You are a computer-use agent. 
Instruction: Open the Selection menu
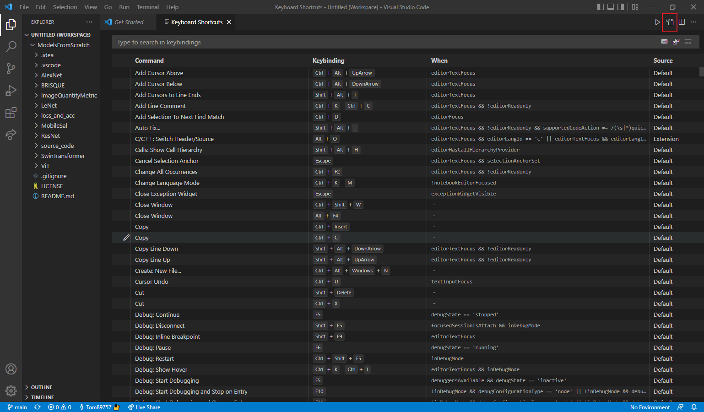[x=65, y=7]
